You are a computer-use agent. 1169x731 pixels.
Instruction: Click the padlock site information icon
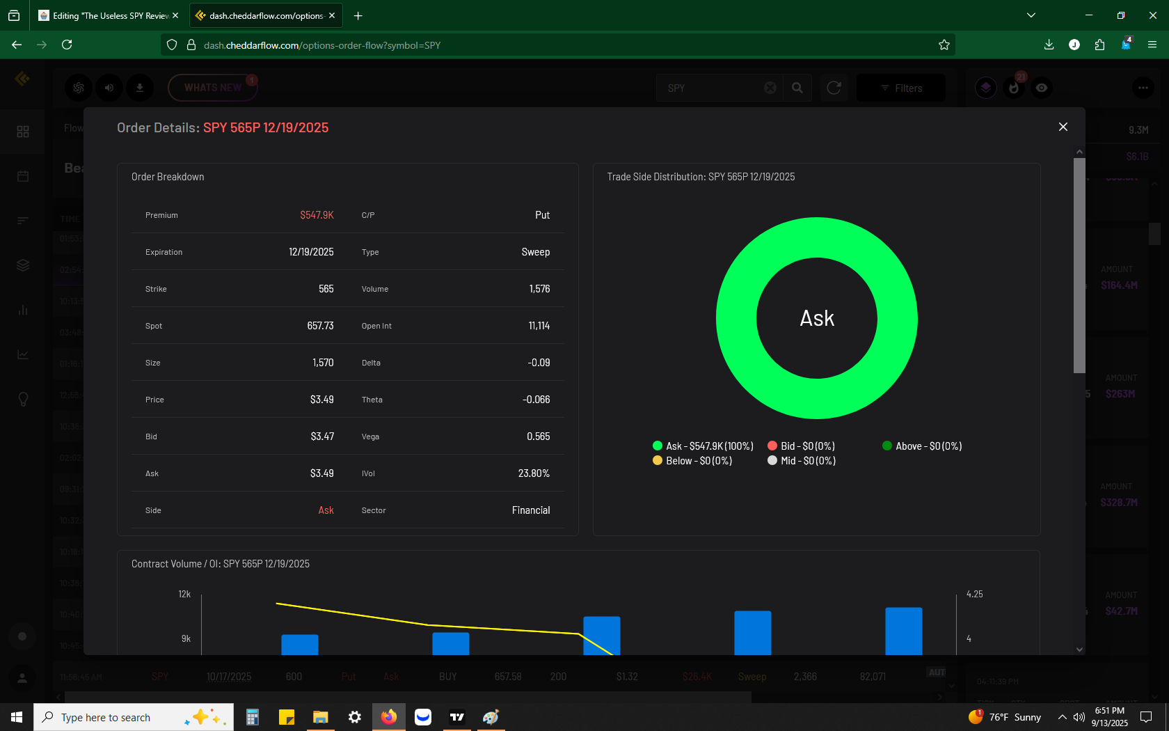pos(191,45)
